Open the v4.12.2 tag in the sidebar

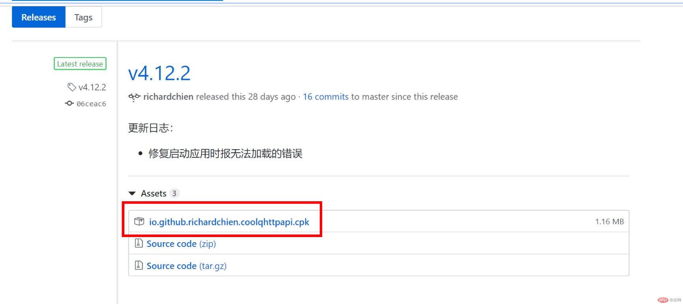coord(92,87)
